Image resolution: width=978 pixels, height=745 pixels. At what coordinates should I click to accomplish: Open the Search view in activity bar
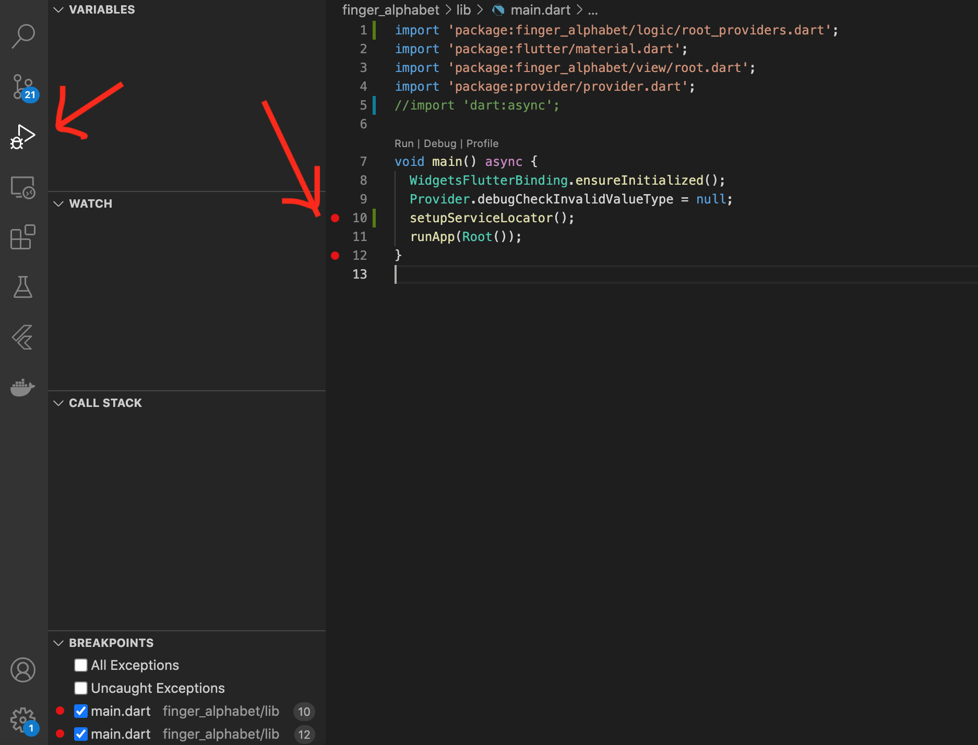pos(23,36)
